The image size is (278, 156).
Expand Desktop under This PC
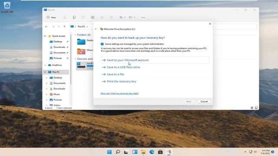click(46, 78)
